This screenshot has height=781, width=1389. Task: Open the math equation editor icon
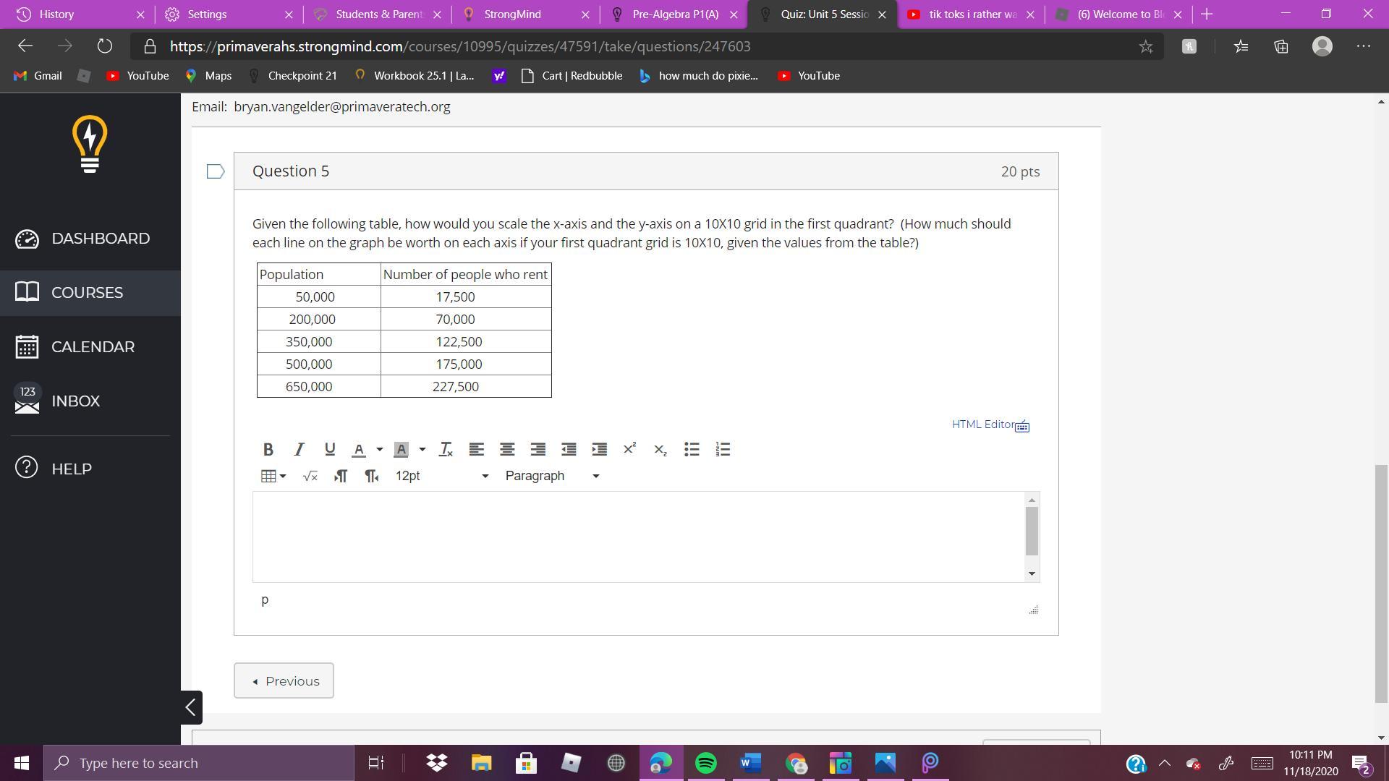tap(310, 476)
